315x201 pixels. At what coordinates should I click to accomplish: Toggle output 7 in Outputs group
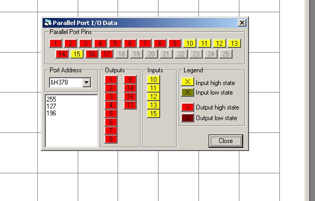(x=111, y=131)
